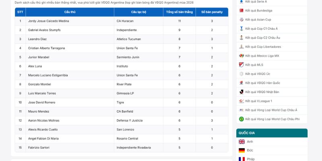Click the Tổng số bàn thắng column header
Image resolution: width=322 pixels, height=161 pixels.
(180, 12)
